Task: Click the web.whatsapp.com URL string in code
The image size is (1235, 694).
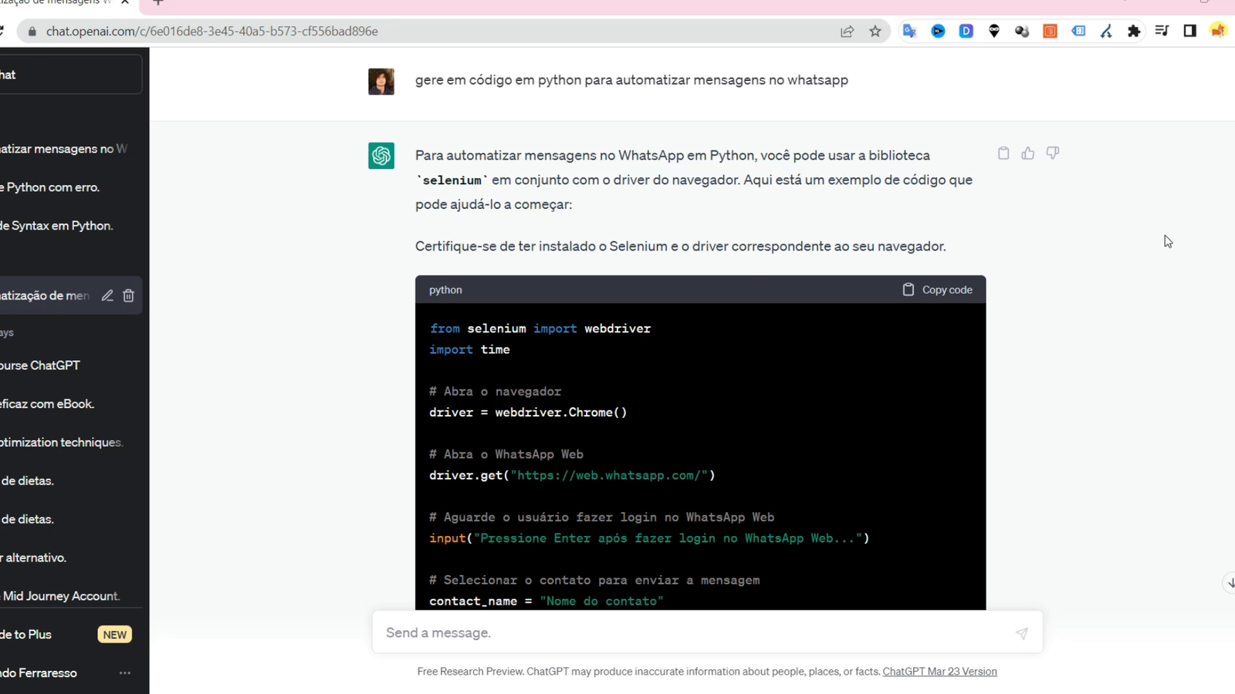Action: (x=609, y=476)
